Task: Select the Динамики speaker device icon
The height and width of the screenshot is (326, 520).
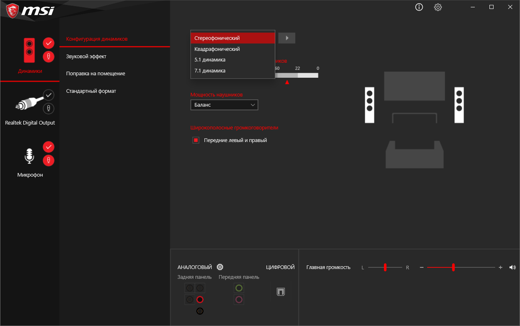Action: 29,50
